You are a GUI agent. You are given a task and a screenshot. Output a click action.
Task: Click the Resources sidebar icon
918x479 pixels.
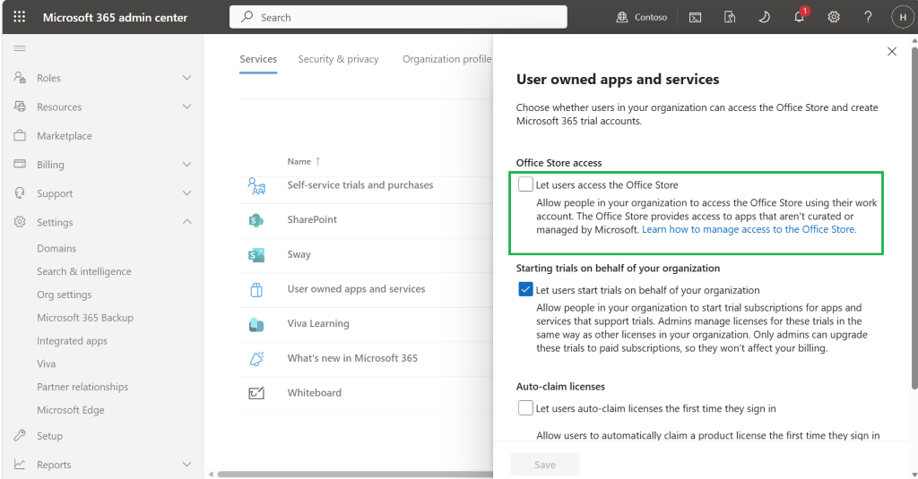(20, 107)
